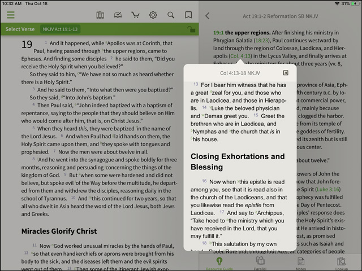Check the battery indicator in status bar
Viewport: 362px width, 271px height.
coord(355,3)
